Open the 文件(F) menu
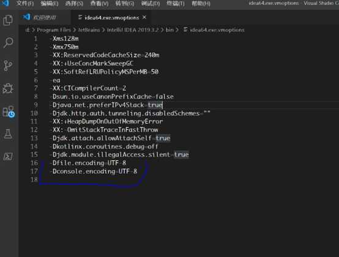 [25, 3]
